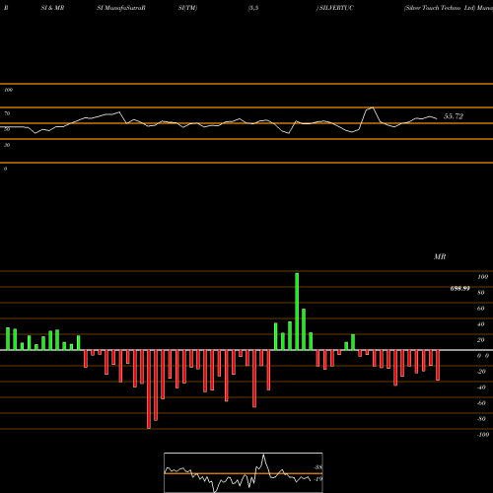Viewport: 493px width, 493px height.
Task: Click the Silver Touch Techno Ltd header text
Action: point(440,8)
